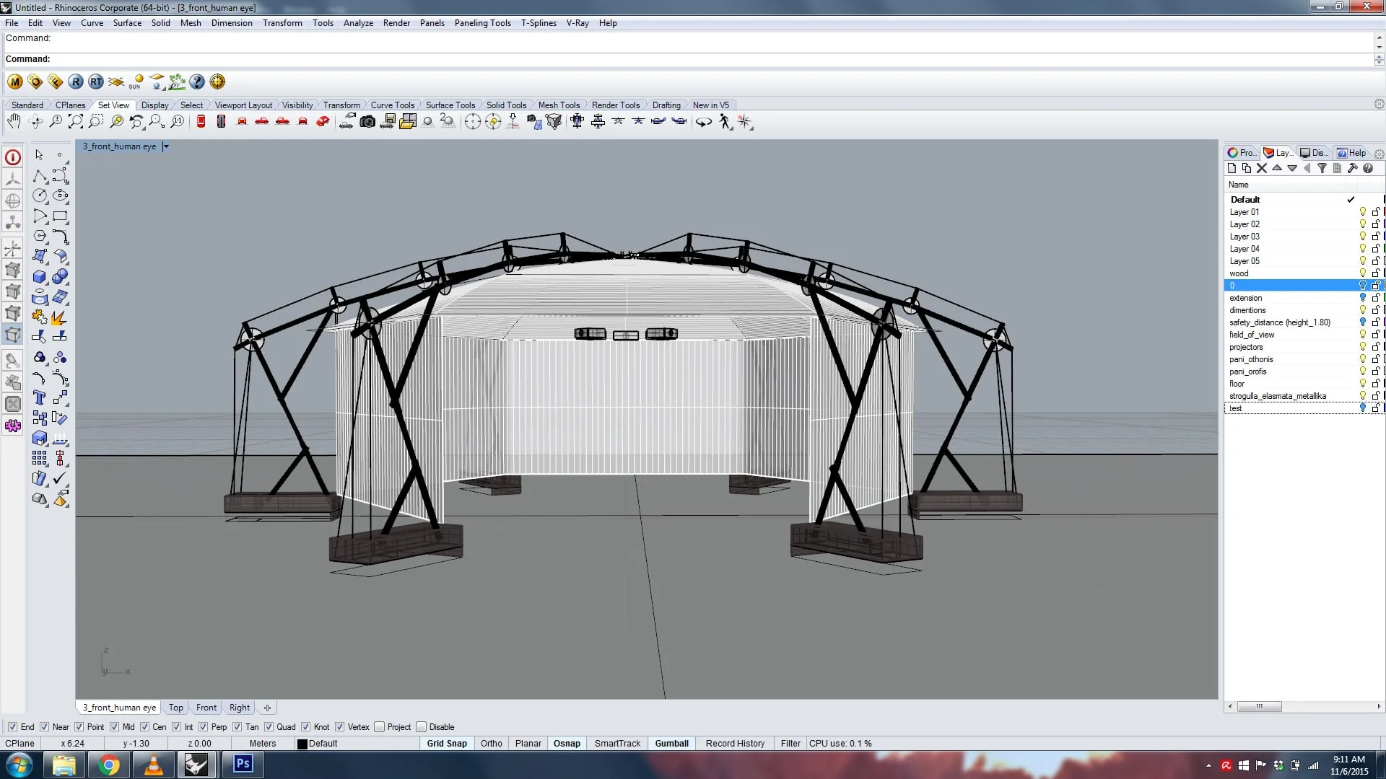The height and width of the screenshot is (779, 1386).
Task: Open the Analyze menu
Action: click(358, 23)
